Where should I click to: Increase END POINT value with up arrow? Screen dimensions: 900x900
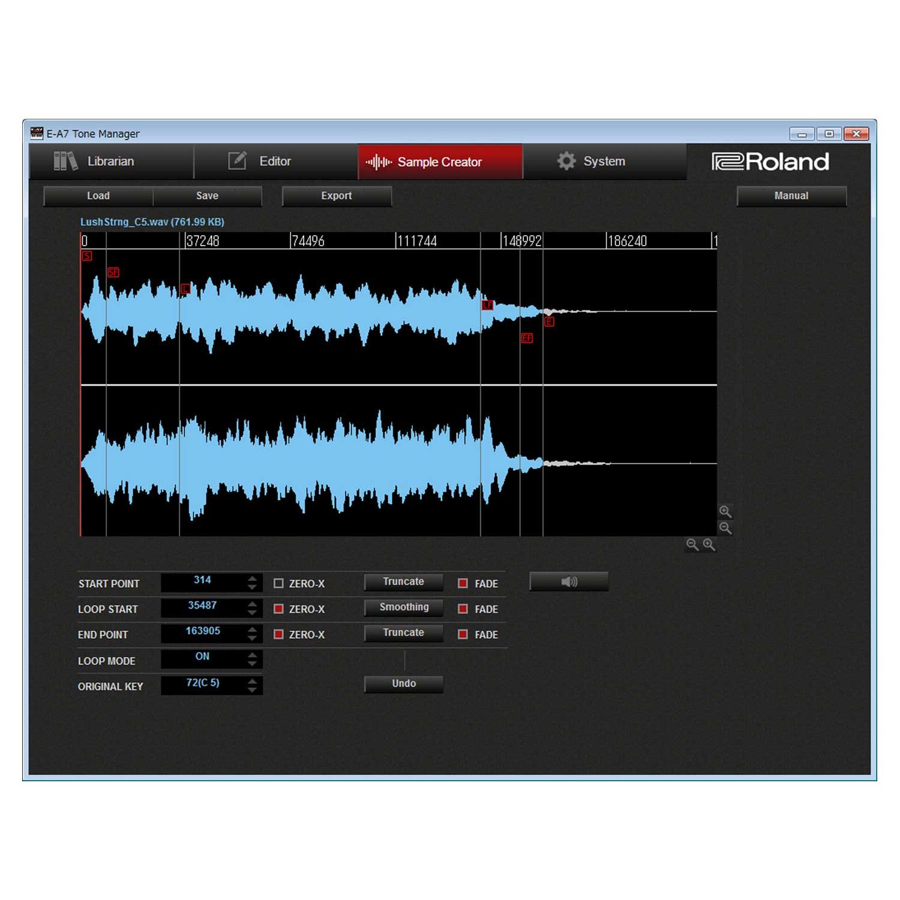[x=253, y=629]
